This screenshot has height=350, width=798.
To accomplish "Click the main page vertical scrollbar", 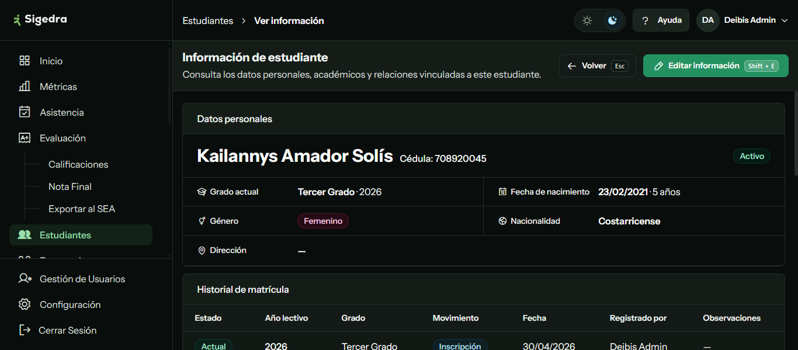I will pos(796,134).
